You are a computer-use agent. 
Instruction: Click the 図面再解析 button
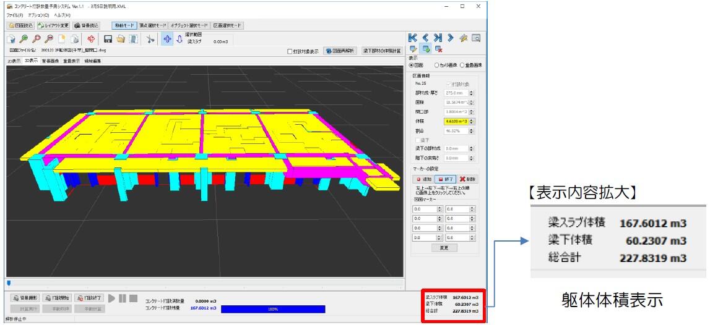pyautogui.click(x=340, y=51)
